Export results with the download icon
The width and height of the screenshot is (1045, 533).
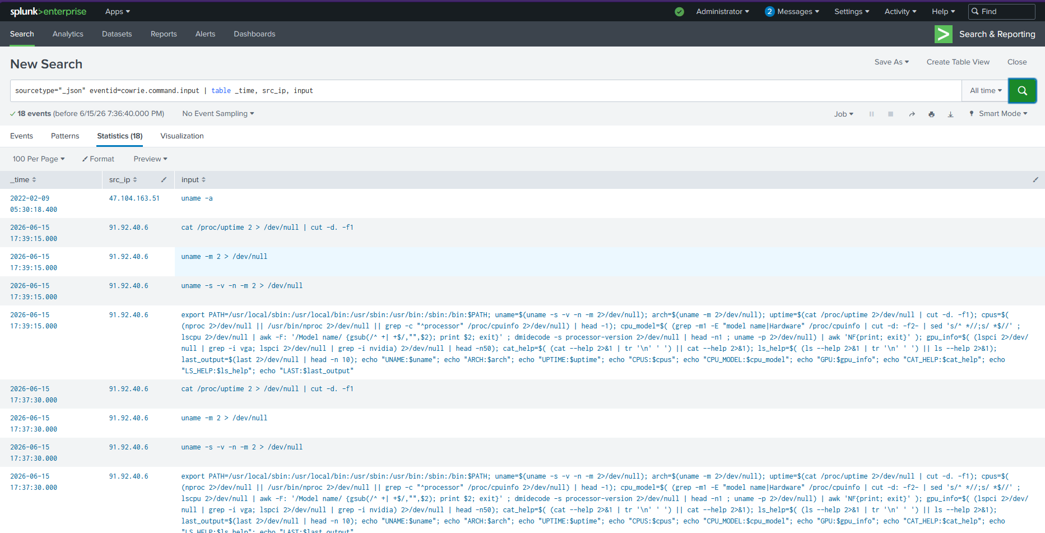click(950, 114)
